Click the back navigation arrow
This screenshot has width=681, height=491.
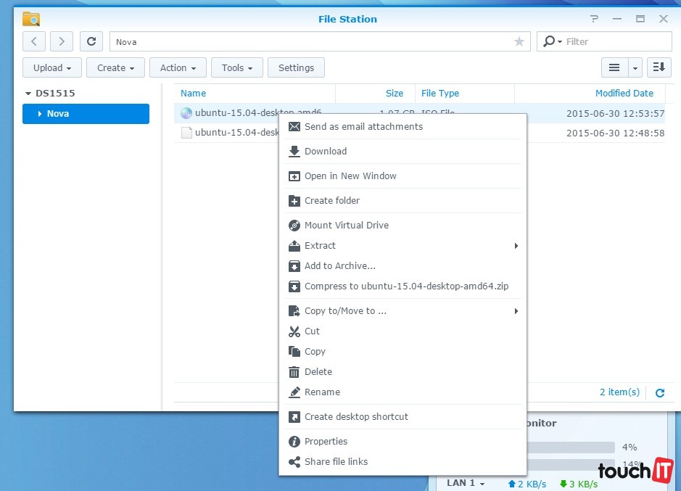pos(34,42)
